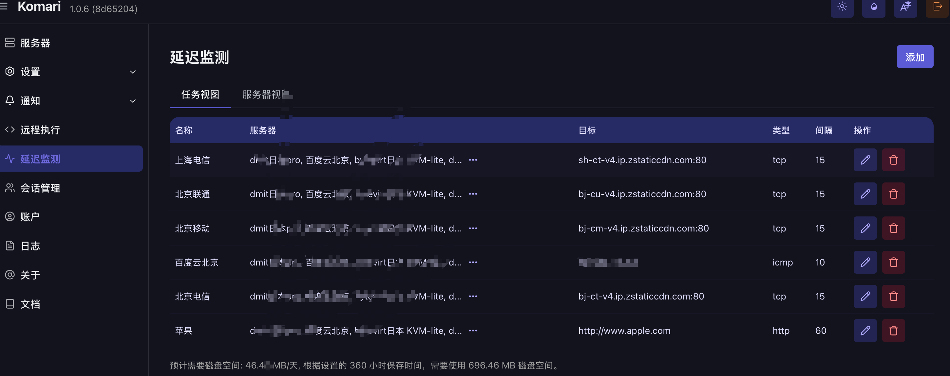
Task: Toggle the light/dark theme sun icon
Action: click(x=842, y=7)
